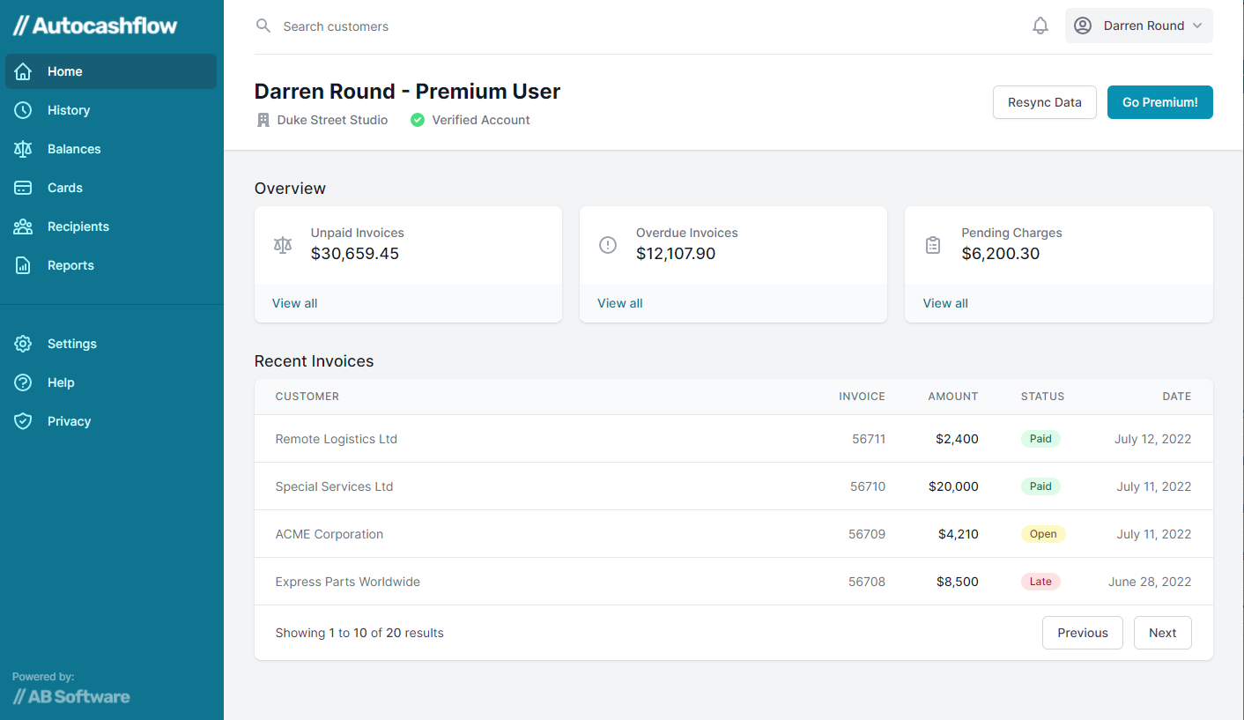This screenshot has width=1244, height=720.
Task: Click the Home house icon in sidebar
Action: click(24, 71)
